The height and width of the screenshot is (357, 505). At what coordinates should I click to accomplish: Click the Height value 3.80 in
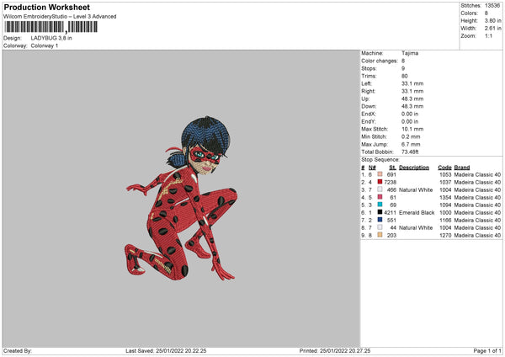coord(492,20)
